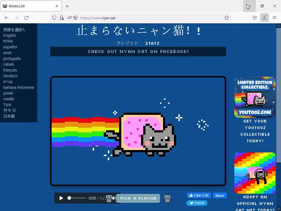Click the forward navigation arrow
This screenshot has width=281, height=211.
tap(16, 18)
